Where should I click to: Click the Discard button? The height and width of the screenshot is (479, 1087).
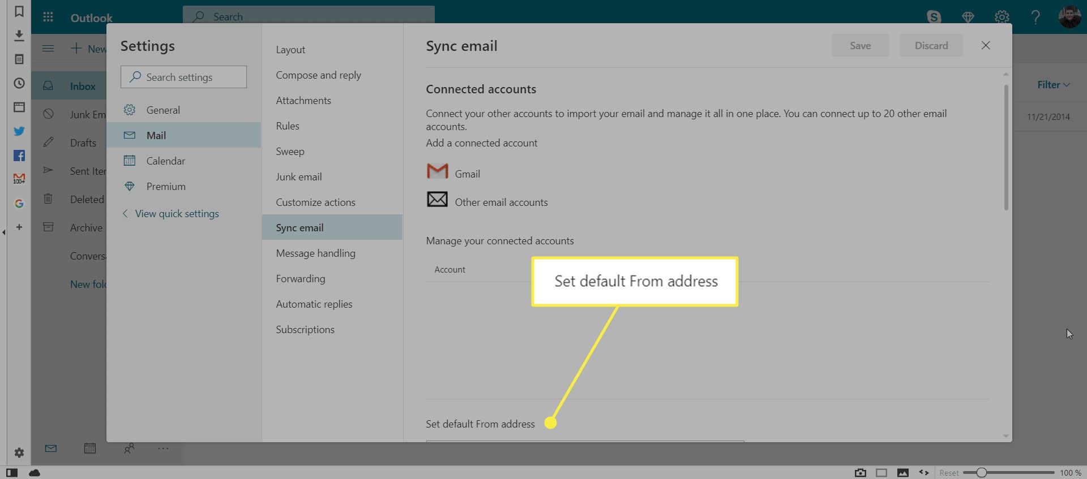tap(931, 46)
